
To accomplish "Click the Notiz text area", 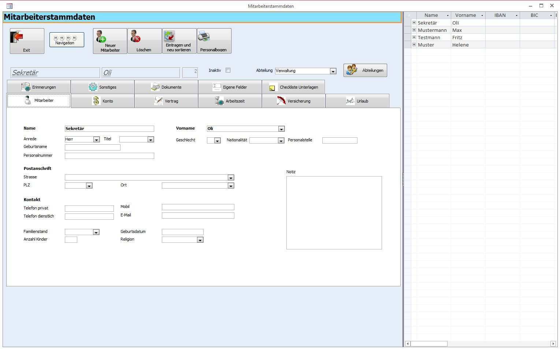I will 334,212.
